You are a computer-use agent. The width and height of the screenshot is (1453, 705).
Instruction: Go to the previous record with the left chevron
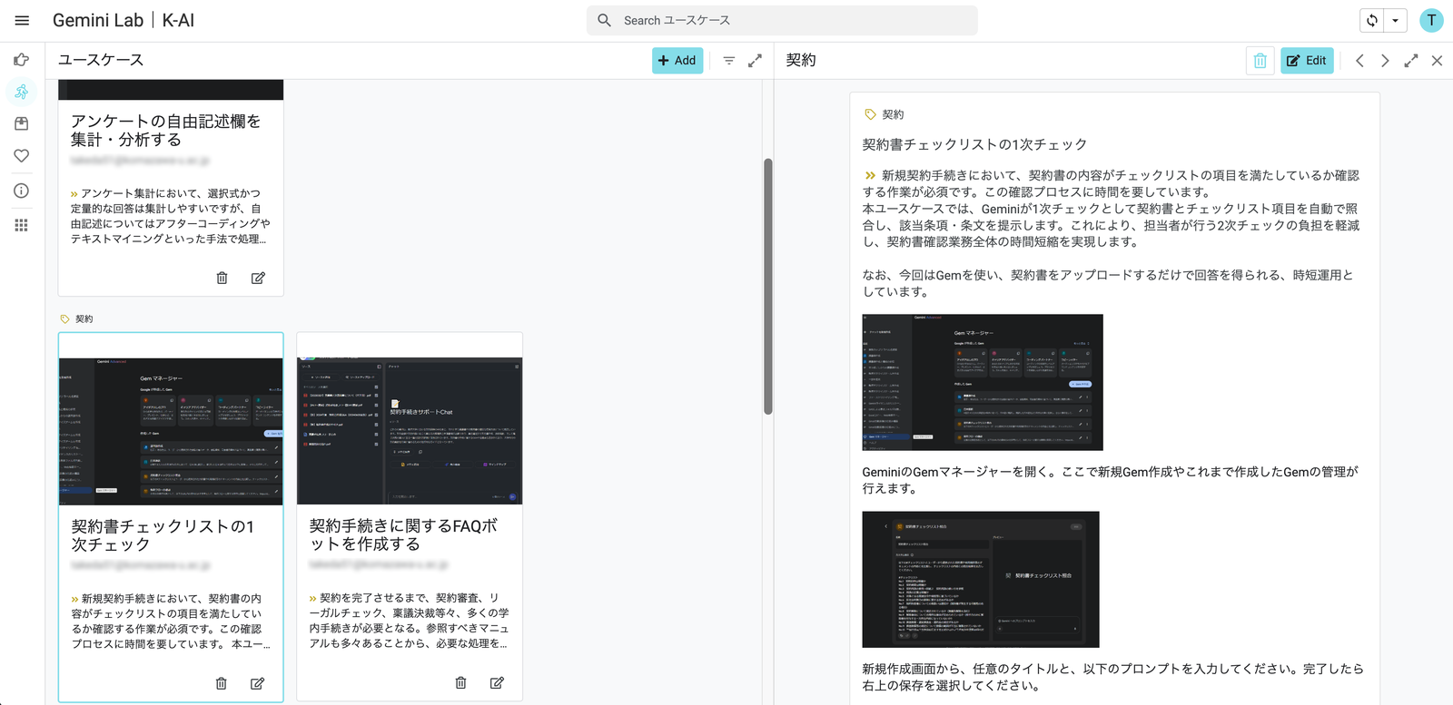pyautogui.click(x=1359, y=61)
